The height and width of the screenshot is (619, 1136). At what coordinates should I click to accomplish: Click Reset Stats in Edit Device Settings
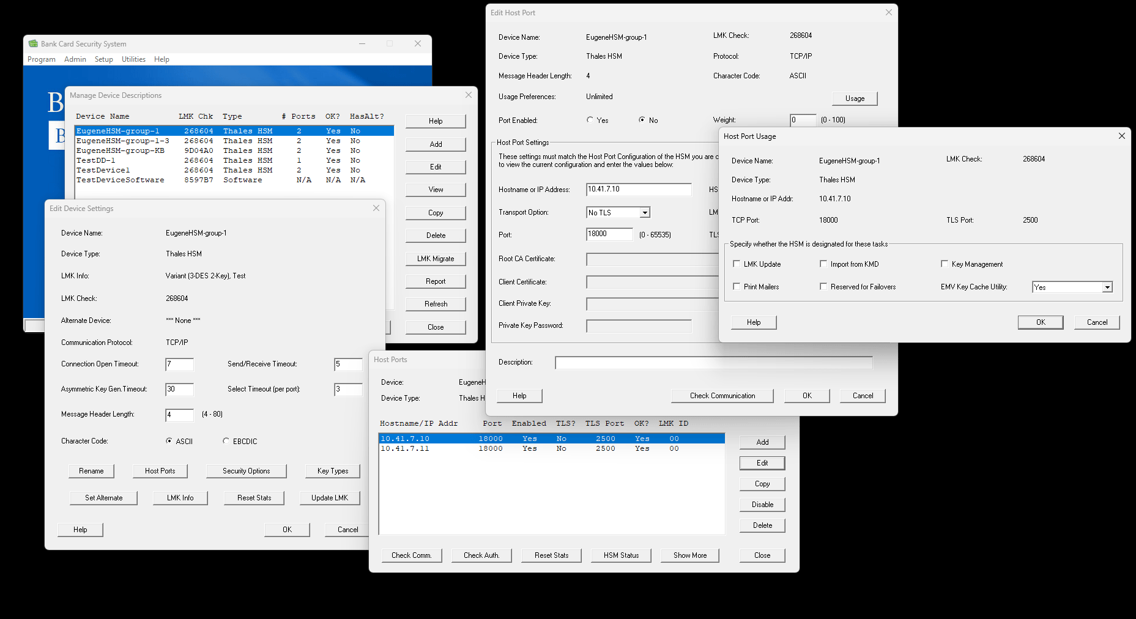click(254, 498)
